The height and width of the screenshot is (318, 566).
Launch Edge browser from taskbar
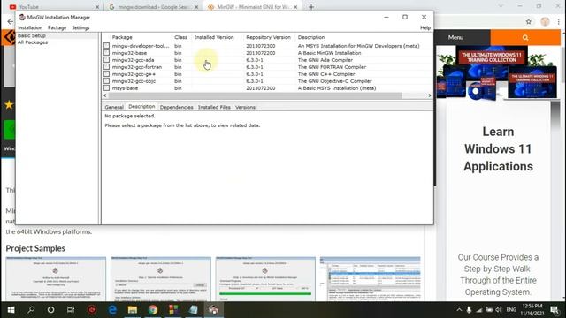click(112, 310)
